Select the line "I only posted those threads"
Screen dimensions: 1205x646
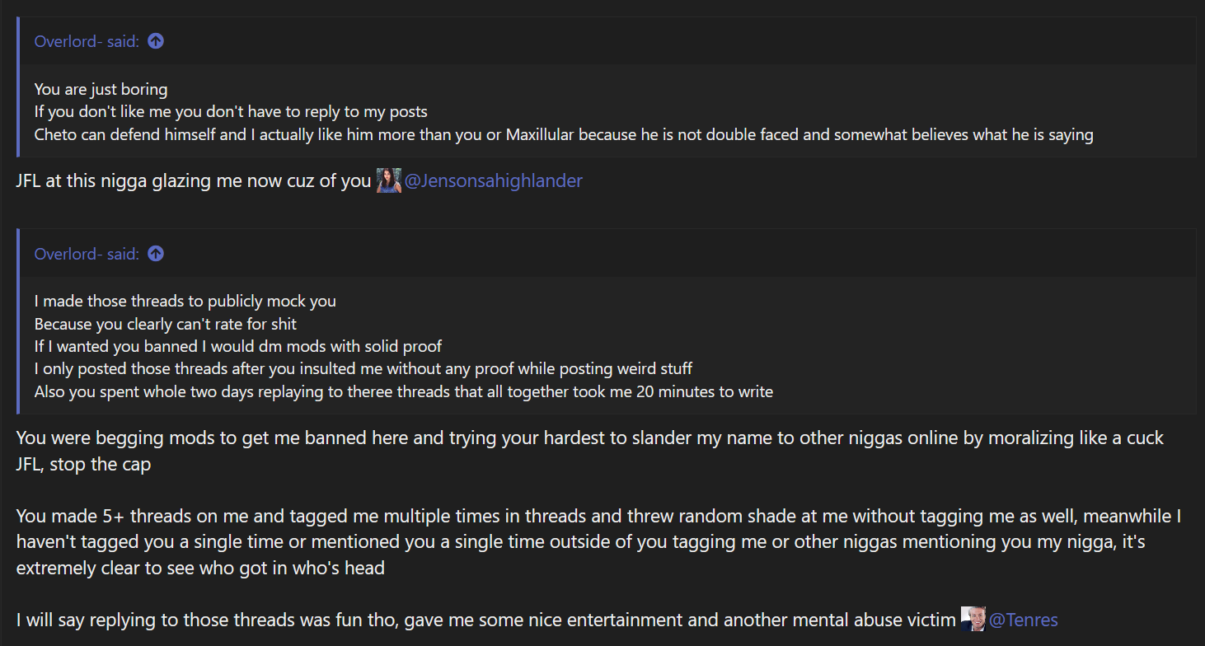(363, 368)
